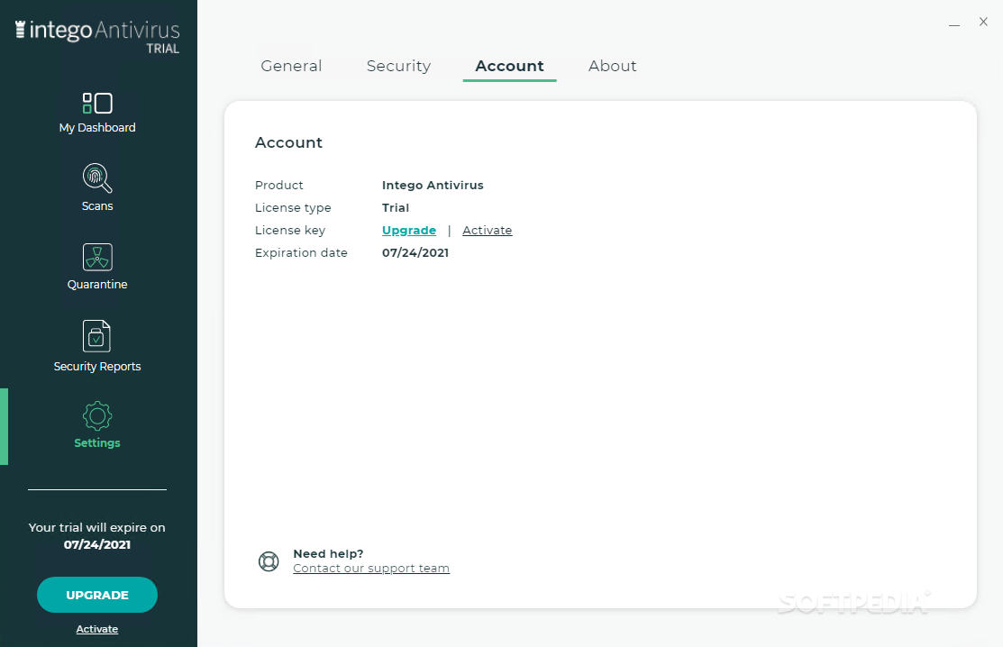Switch to the General tab
Viewport: 1003px width, 647px height.
291,66
